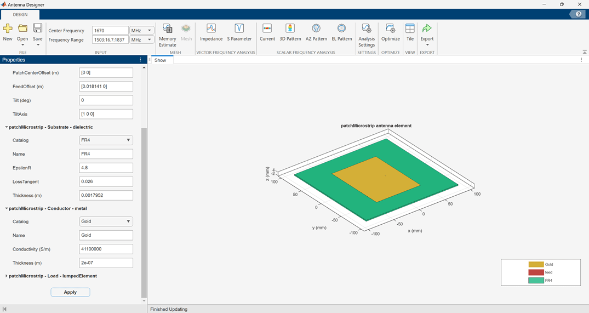Screen dimensions: 589x313
Task: Select the Show figure tab
Action: pyautogui.click(x=161, y=60)
